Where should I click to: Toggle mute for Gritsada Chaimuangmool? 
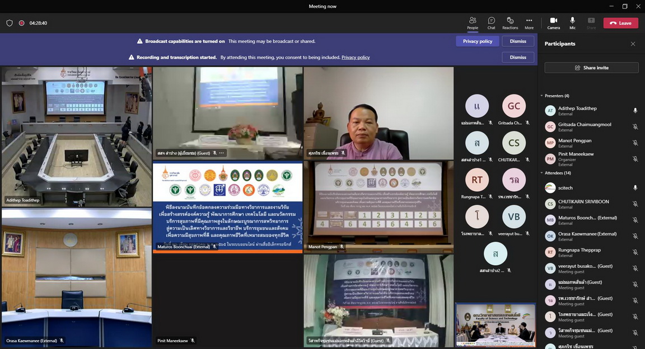635,127
